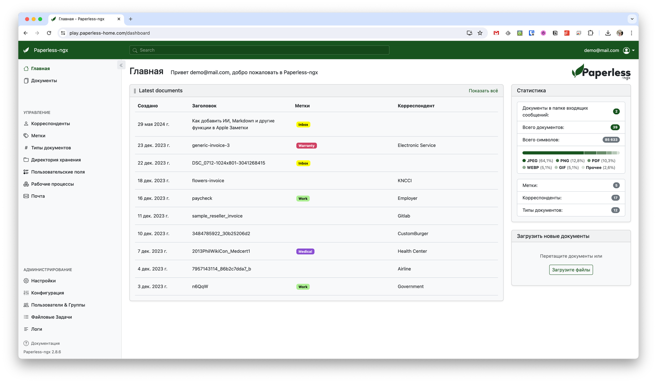The height and width of the screenshot is (383, 657).
Task: Click the red Warranty tag badge
Action: coord(306,146)
